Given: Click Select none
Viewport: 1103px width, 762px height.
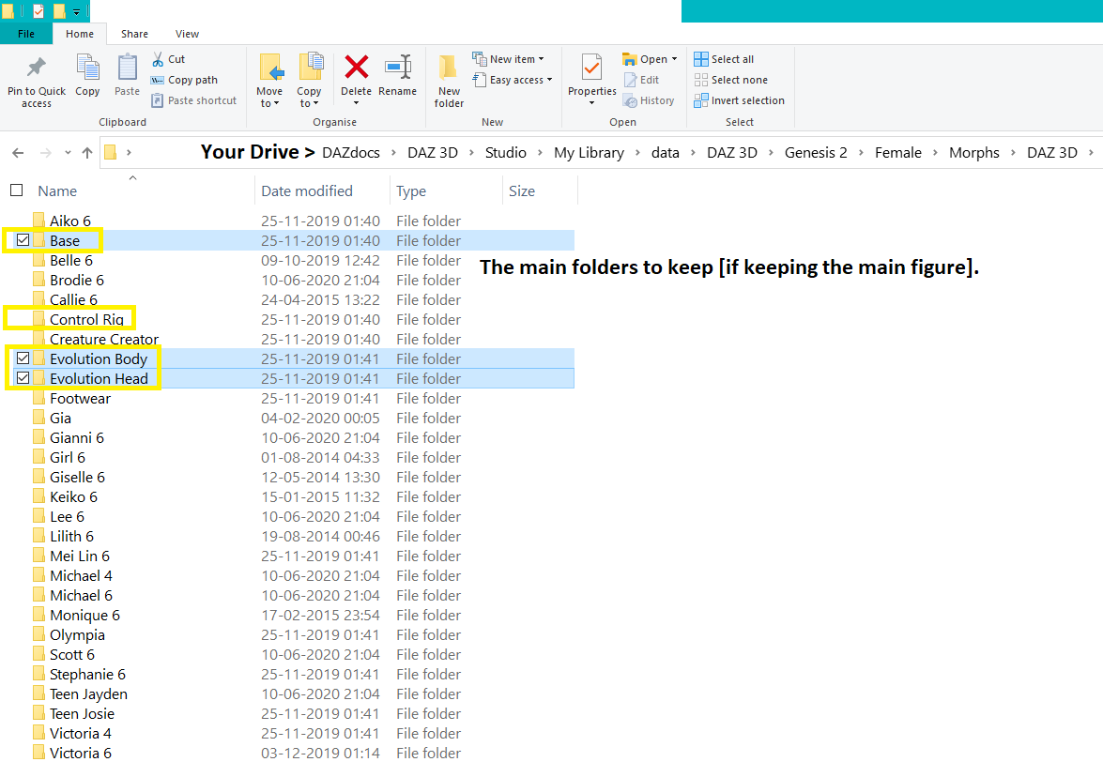Looking at the screenshot, I should 731,80.
